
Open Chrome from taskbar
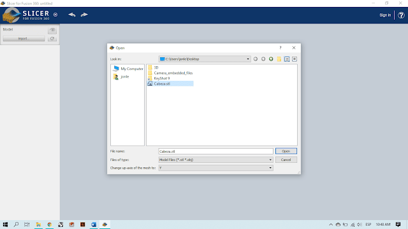(50, 225)
